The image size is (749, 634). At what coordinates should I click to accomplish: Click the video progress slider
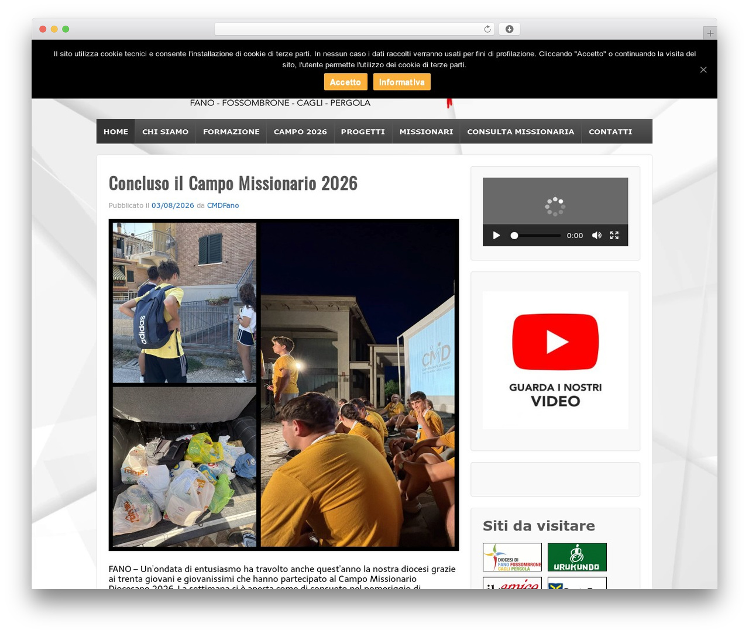tap(535, 235)
